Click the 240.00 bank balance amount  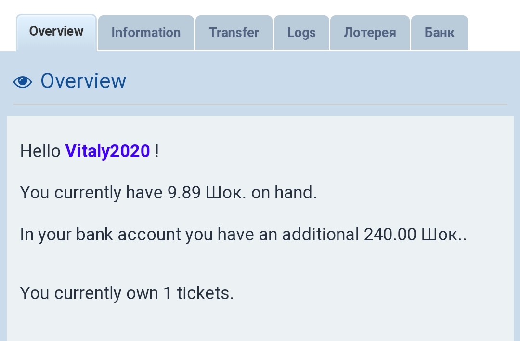pyautogui.click(x=390, y=235)
